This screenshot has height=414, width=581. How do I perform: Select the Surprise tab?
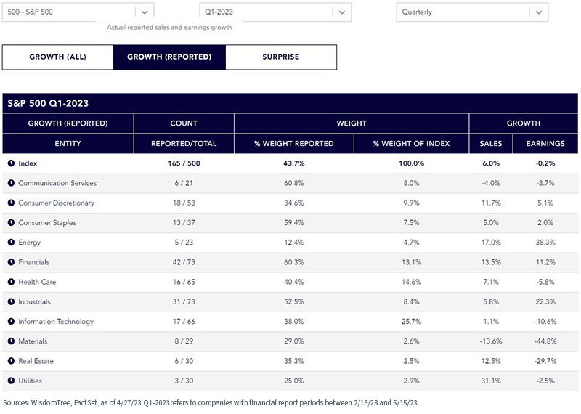[x=281, y=57]
